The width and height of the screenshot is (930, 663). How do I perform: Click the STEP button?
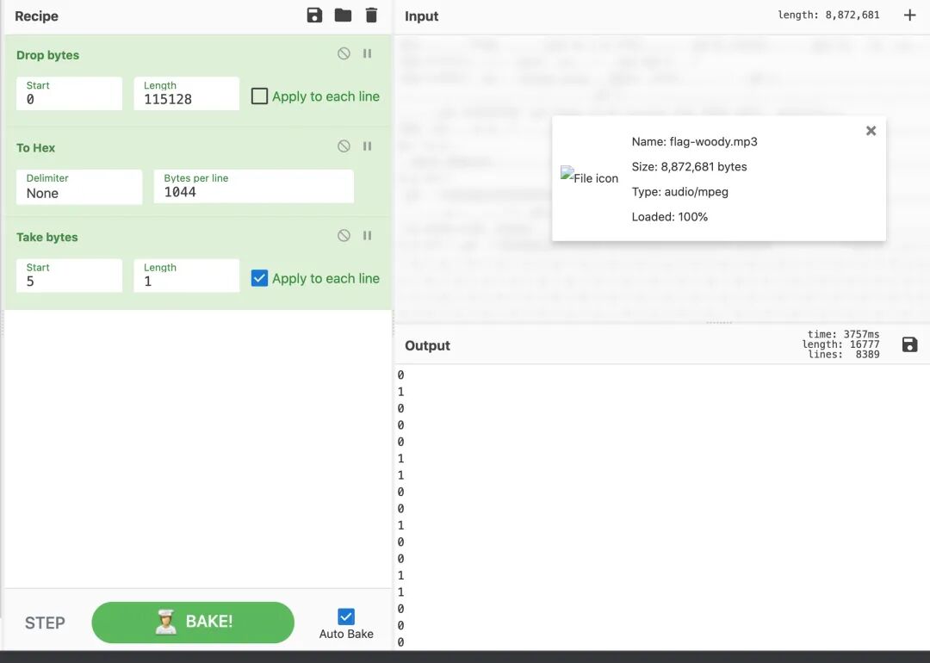45,623
